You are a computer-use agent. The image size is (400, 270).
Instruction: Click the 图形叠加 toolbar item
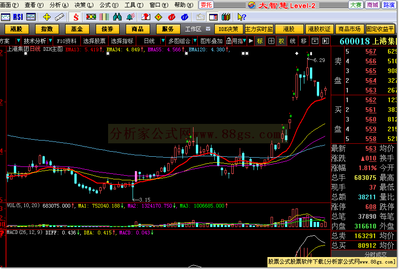tap(212, 41)
